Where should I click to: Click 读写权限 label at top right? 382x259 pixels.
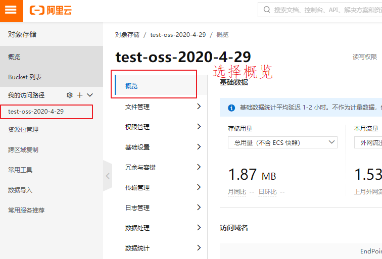pos(365,57)
